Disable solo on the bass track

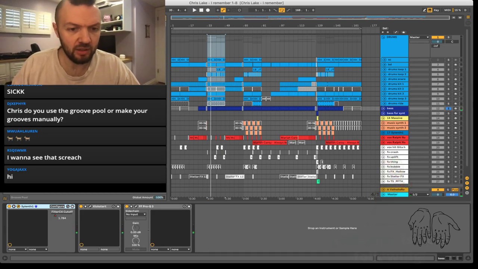point(448,108)
